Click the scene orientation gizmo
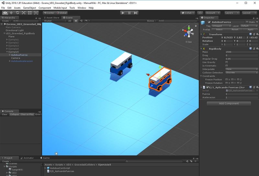This screenshot has width=259, height=176. [x=189, y=32]
